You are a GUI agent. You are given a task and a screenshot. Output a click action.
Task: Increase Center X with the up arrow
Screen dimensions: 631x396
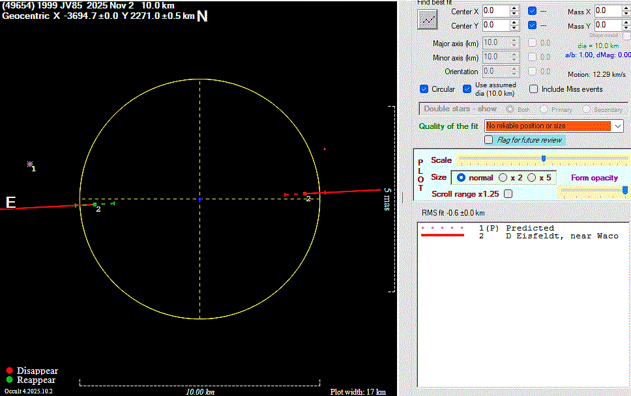pyautogui.click(x=514, y=8)
